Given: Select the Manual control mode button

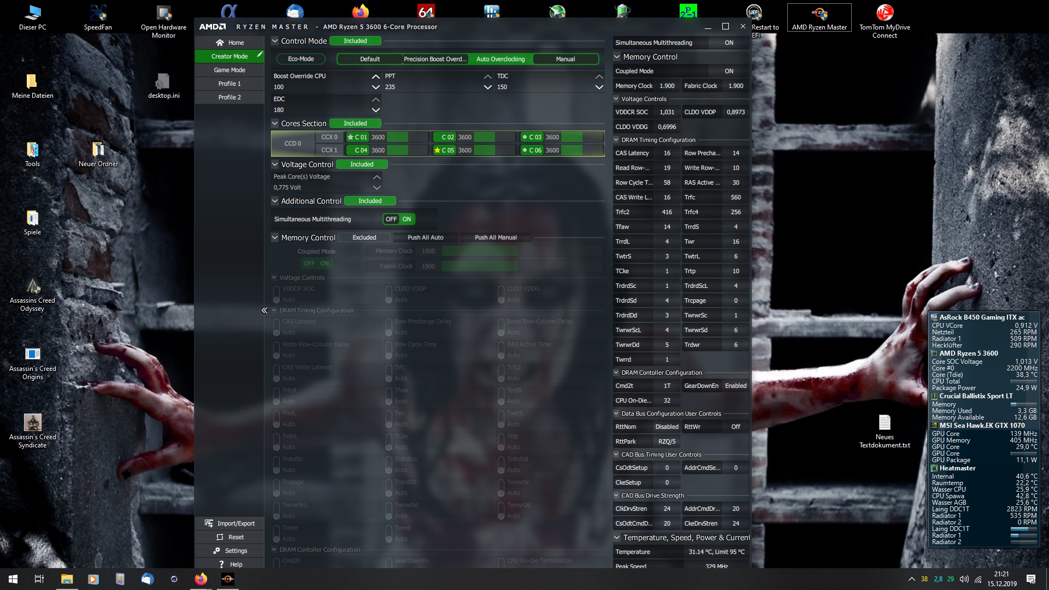Looking at the screenshot, I should [565, 59].
